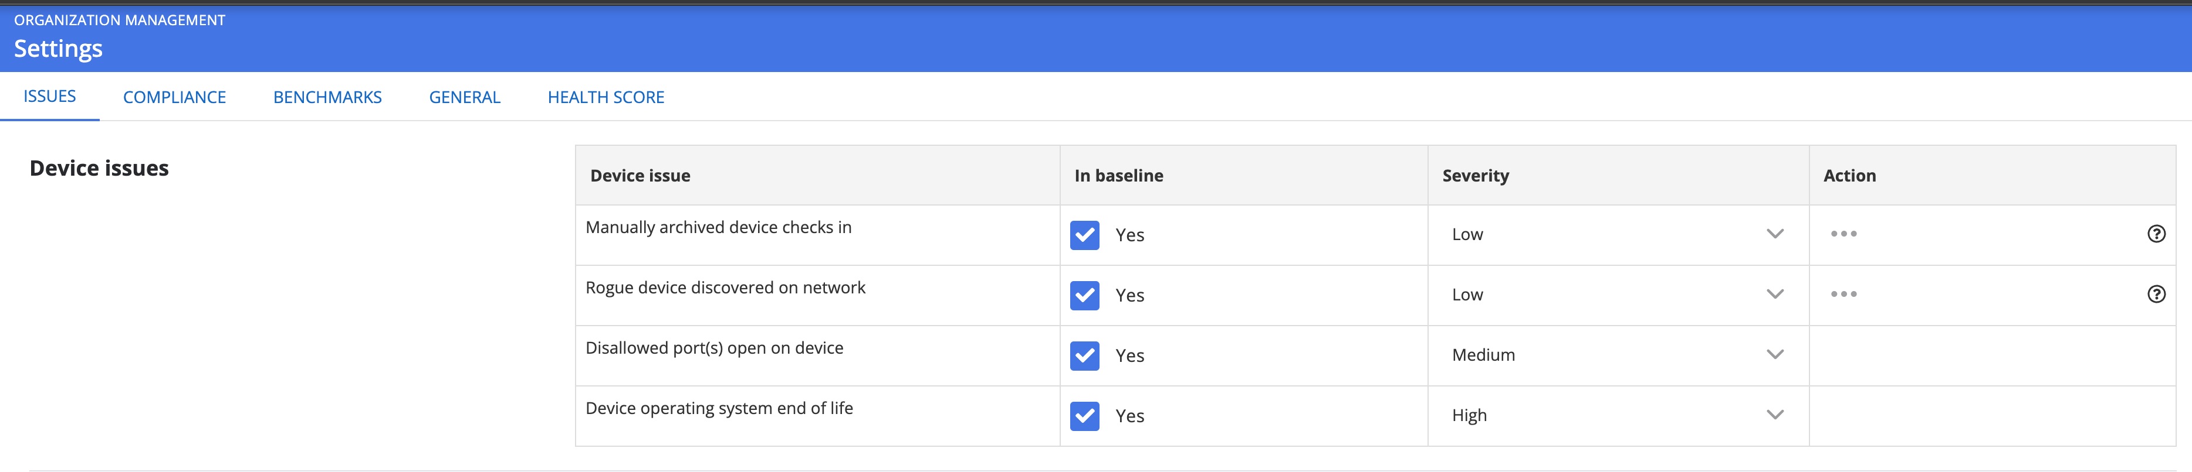
Task: Toggle baseline for operating system end of life
Action: (1084, 416)
